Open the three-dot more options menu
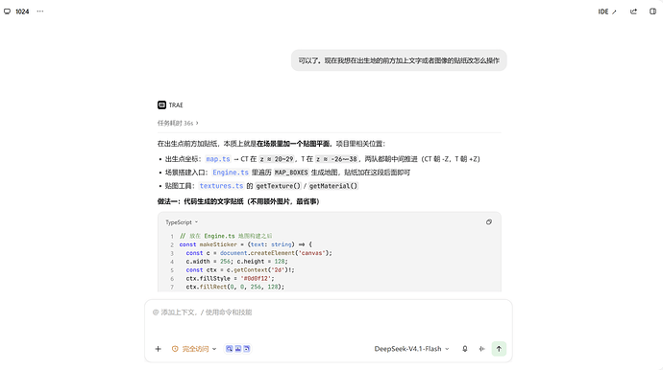The height and width of the screenshot is (370, 663). pyautogui.click(x=40, y=12)
